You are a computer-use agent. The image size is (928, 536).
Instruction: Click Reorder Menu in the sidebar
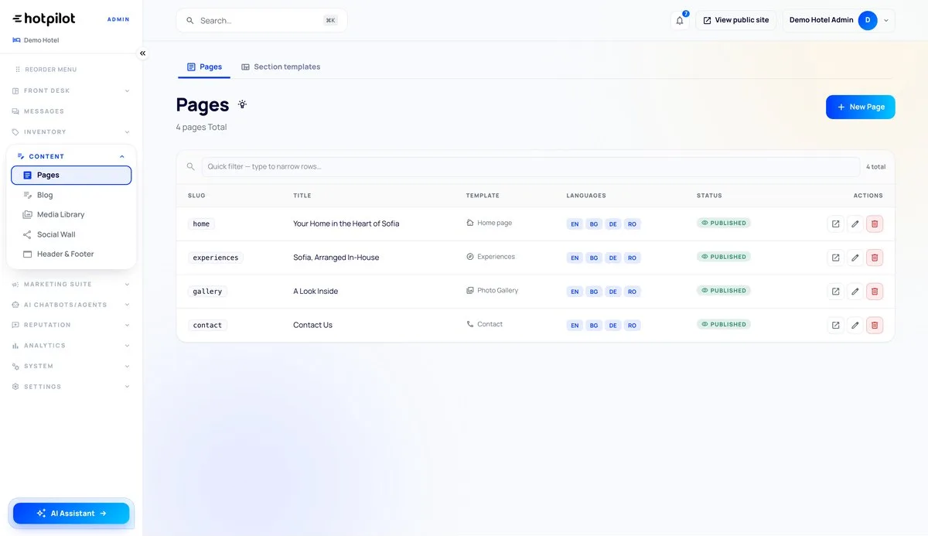click(46, 70)
